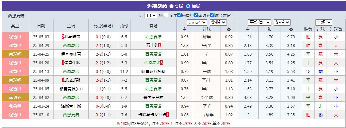Click home team 格劳竞技(中)

(x=71, y=89)
